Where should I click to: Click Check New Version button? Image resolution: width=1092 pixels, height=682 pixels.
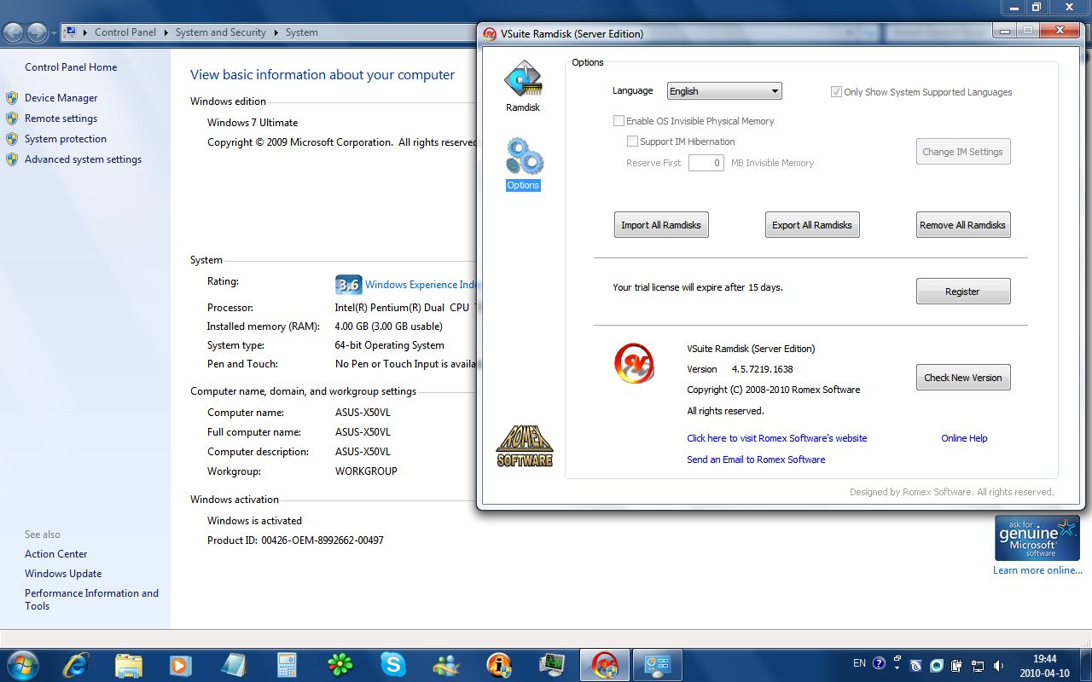(x=963, y=378)
